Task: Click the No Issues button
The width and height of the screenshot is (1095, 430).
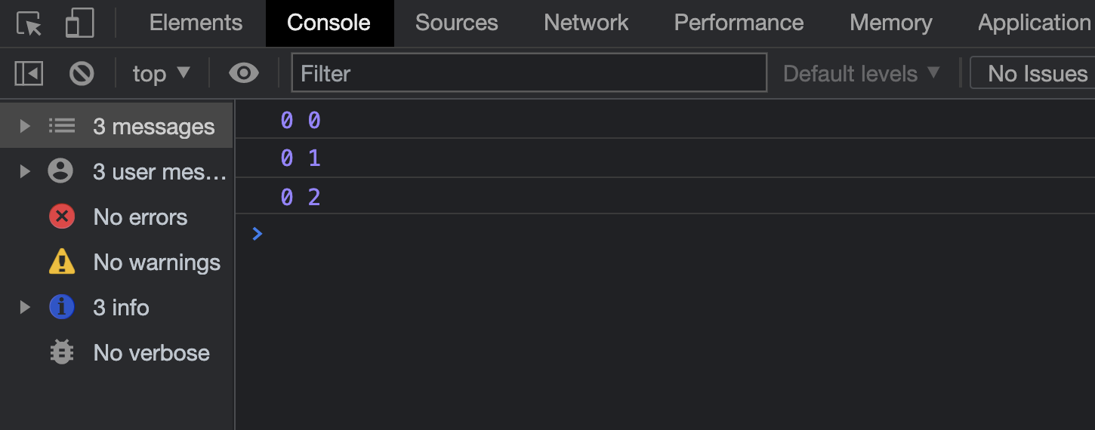Action: (1037, 73)
